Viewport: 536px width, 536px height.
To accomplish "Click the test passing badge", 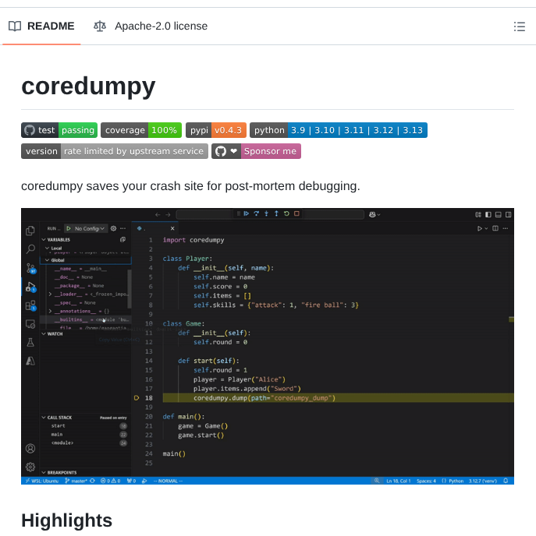I will (59, 130).
